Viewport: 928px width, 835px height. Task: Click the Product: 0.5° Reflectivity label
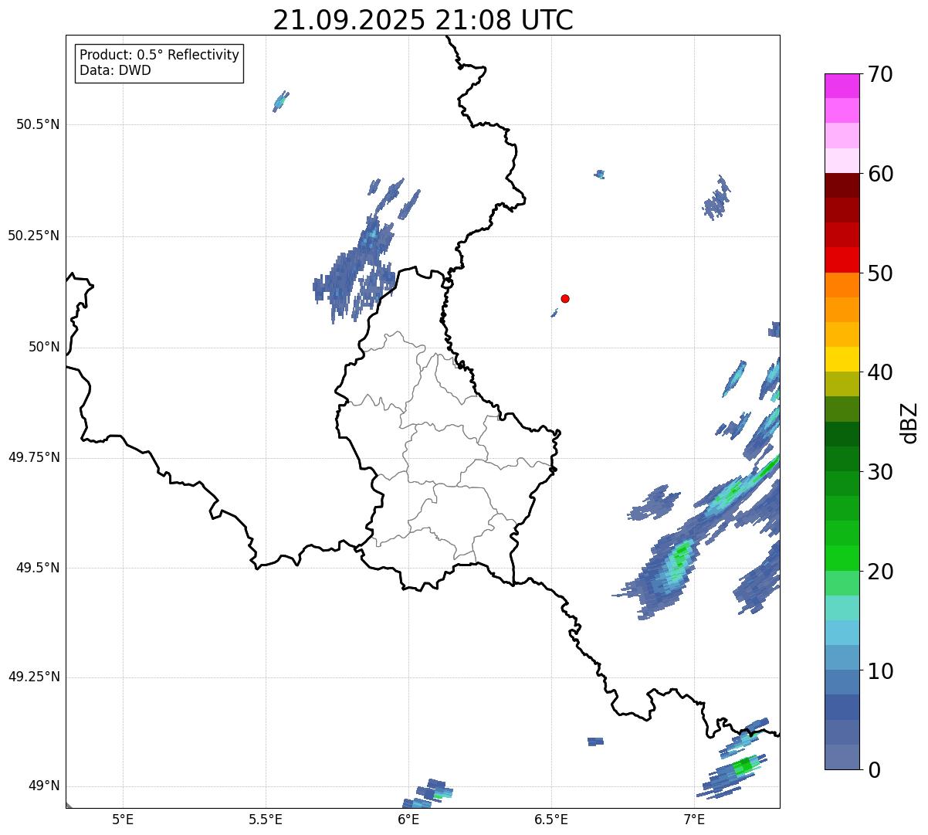click(160, 55)
